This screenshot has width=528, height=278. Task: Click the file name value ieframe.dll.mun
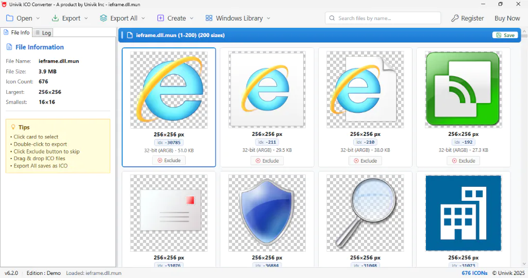59,61
